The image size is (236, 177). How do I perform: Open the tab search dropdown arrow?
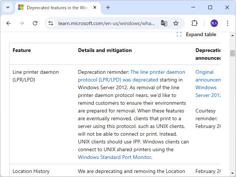click(x=7, y=7)
